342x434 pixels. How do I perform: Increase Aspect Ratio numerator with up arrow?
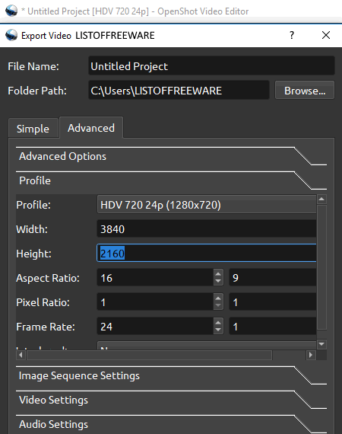218,274
